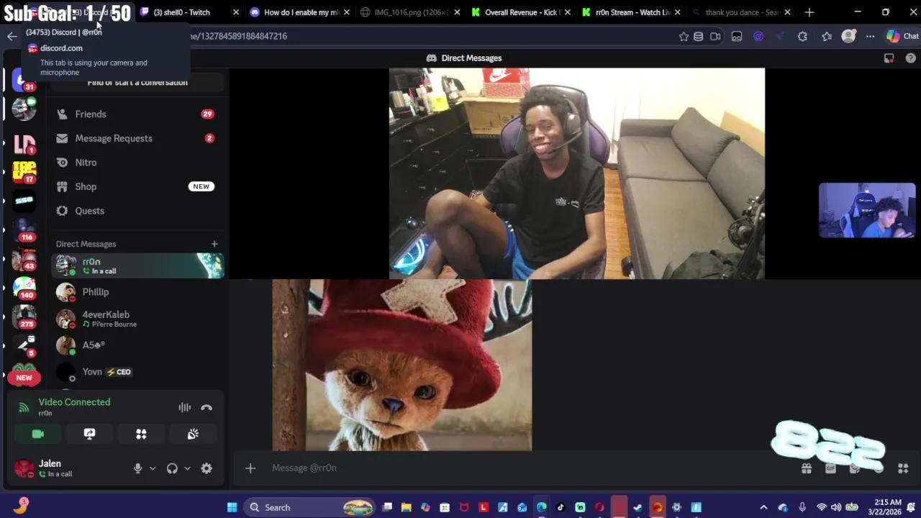This screenshot has height=518, width=921.
Task: Open the browser Settings and more menu
Action: 871,36
